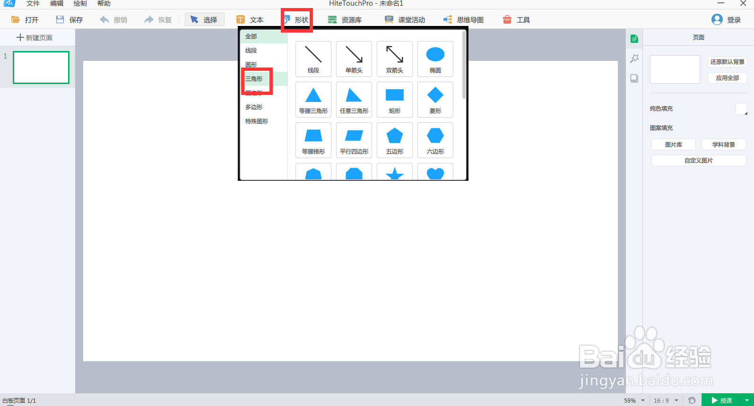Pick the 等腰三角形 isosceles triangle
Screen dimensions: 754x406
tap(313, 100)
